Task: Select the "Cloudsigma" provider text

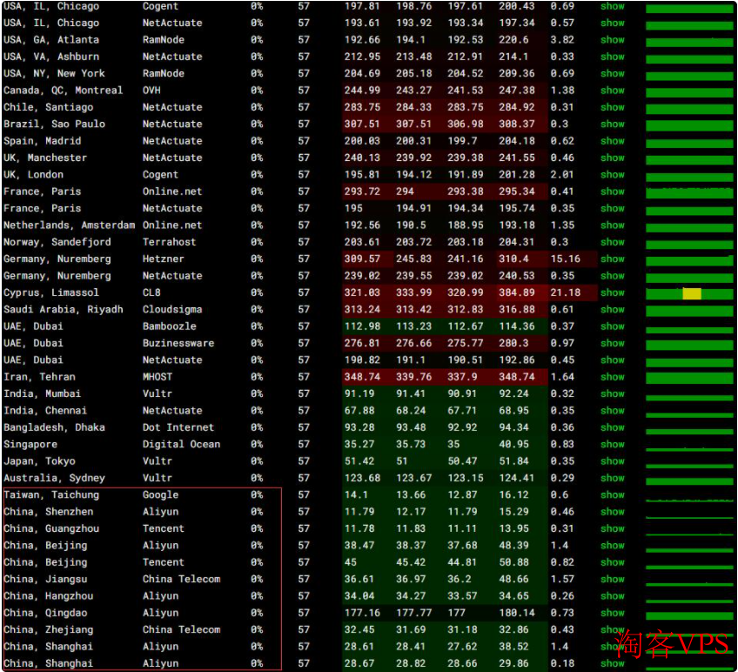Action: click(x=172, y=310)
